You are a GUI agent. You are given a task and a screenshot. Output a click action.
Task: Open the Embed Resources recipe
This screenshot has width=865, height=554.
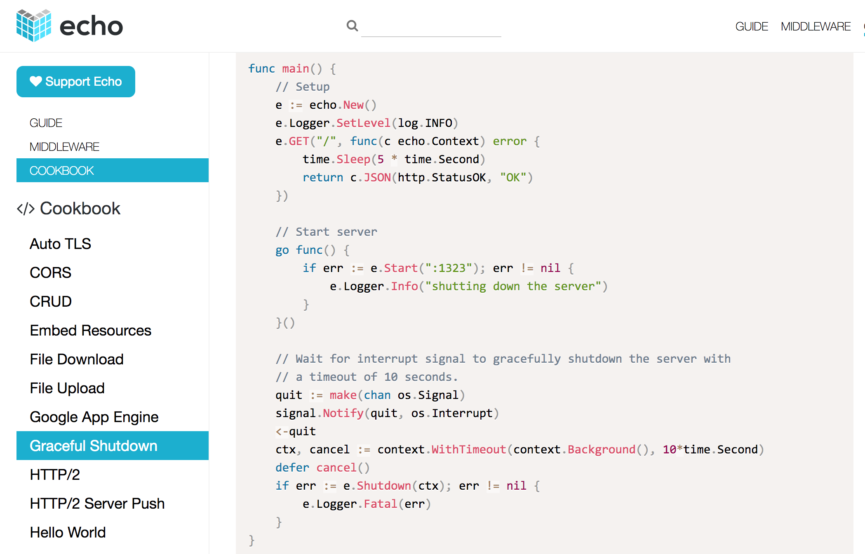[90, 330]
